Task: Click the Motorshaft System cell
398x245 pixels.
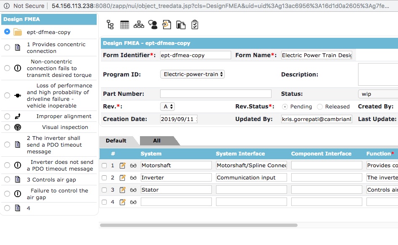Action: pos(176,165)
